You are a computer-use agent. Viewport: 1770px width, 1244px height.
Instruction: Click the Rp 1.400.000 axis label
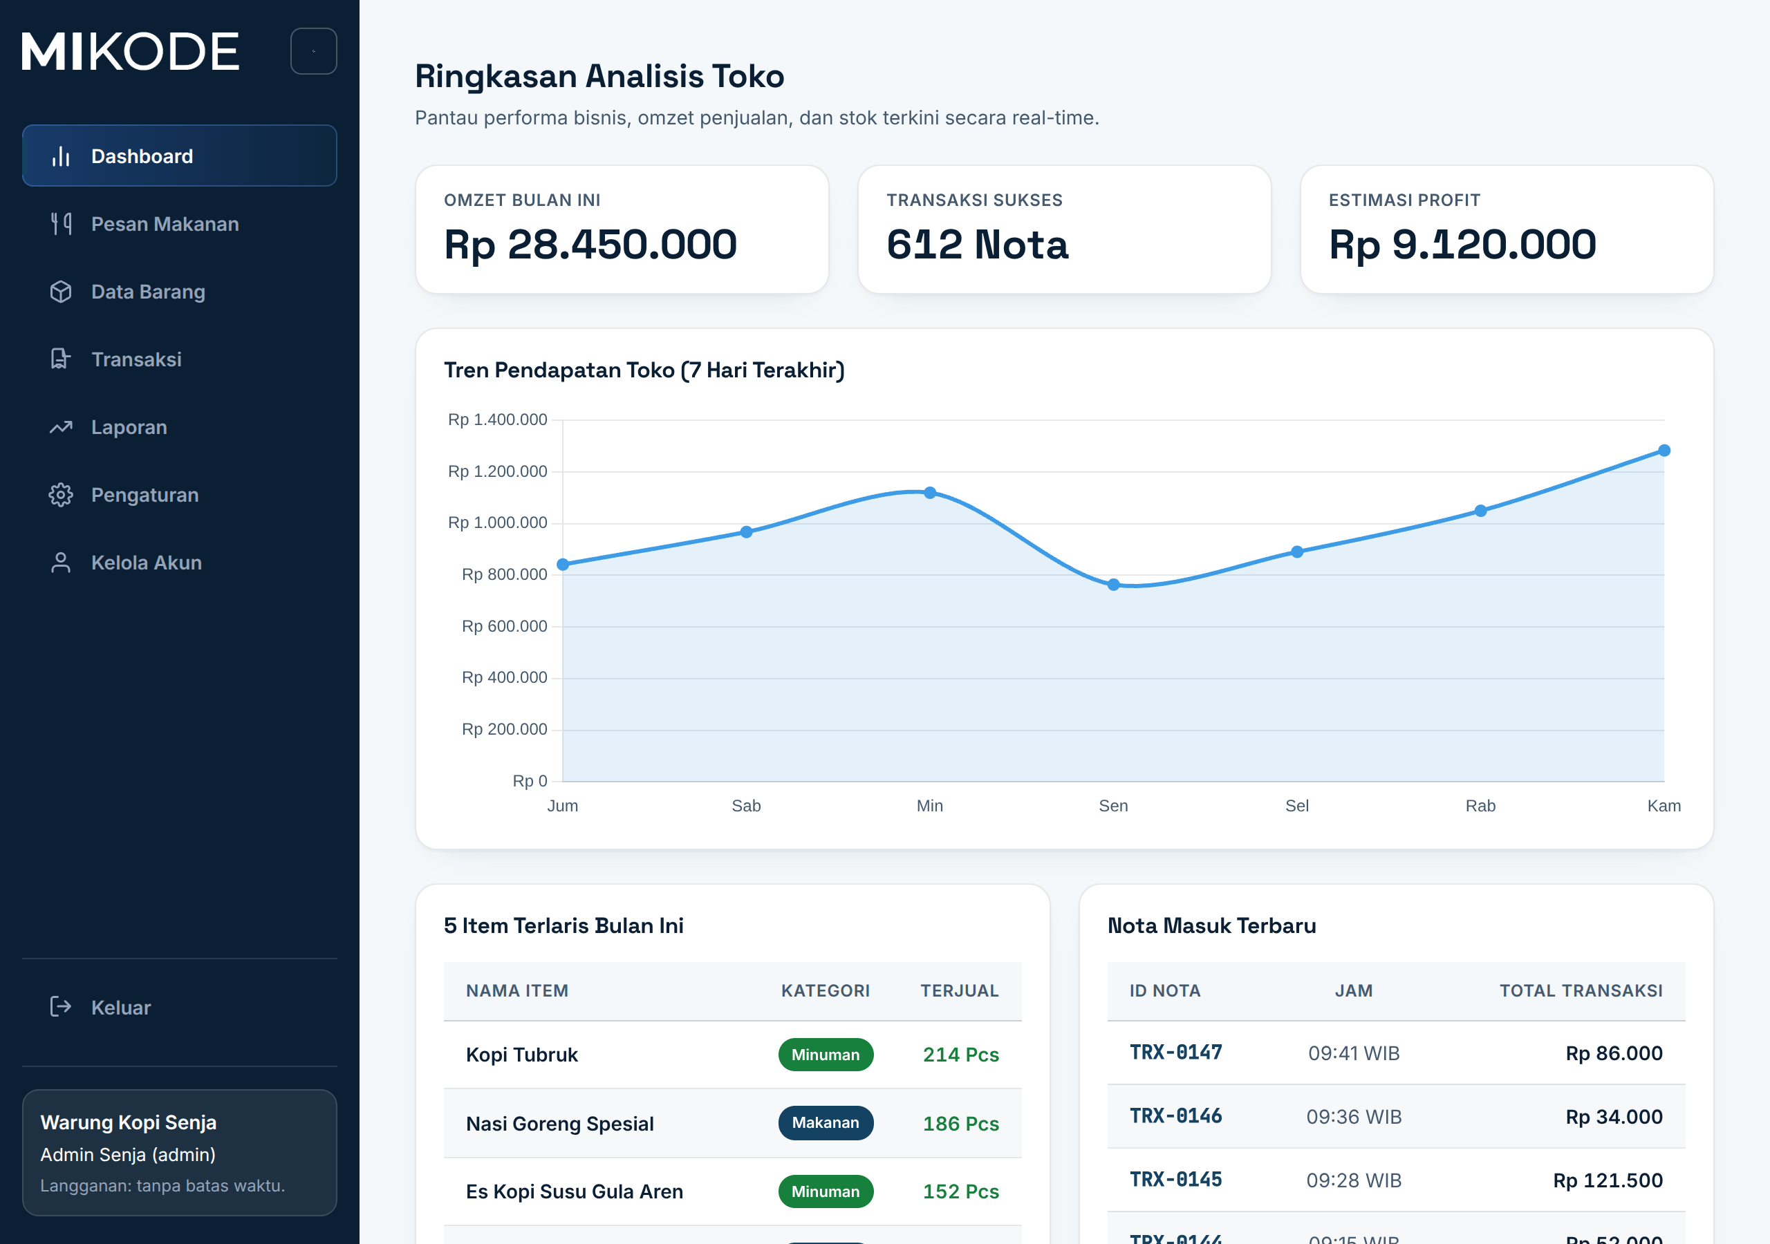[x=497, y=420]
